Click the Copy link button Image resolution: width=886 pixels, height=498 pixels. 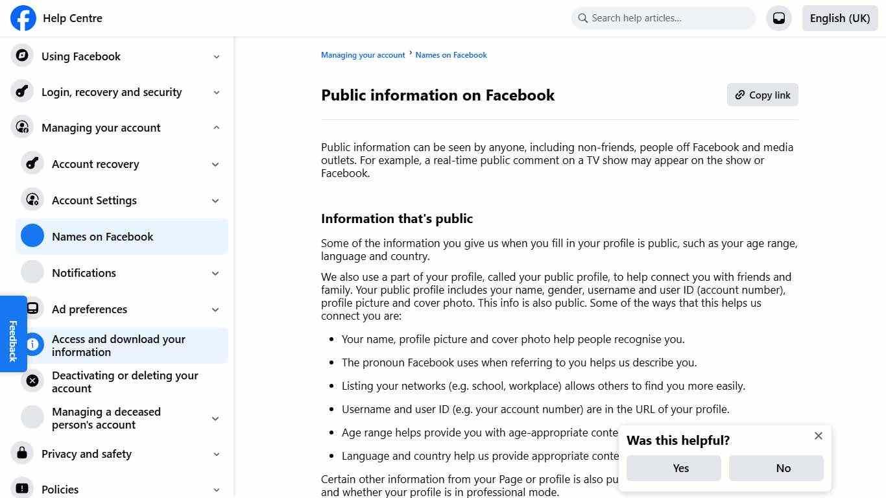click(x=762, y=95)
